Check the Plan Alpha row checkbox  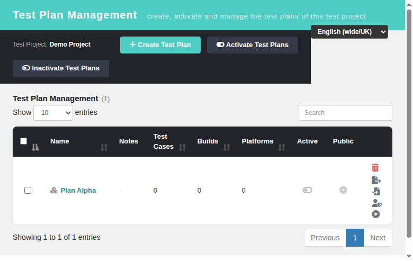[28, 191]
